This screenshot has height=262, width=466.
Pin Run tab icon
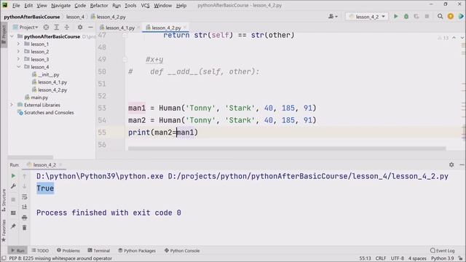pos(13,226)
